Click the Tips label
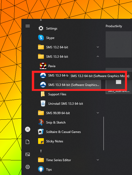 coord(49,170)
